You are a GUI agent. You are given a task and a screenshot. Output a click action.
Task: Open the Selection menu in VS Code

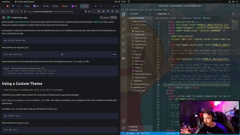click(x=134, y=9)
